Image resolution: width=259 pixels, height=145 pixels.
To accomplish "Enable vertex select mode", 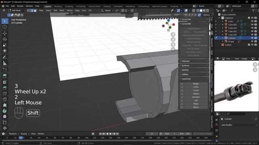I will click(x=29, y=10).
